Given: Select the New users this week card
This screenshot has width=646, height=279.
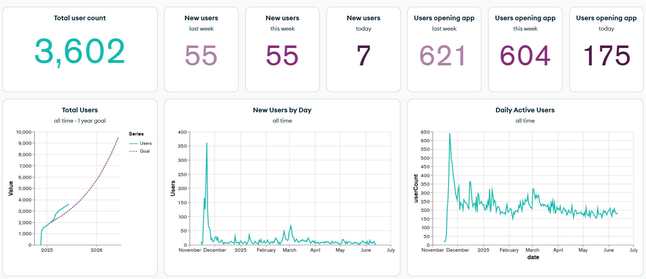Looking at the screenshot, I should [282, 49].
